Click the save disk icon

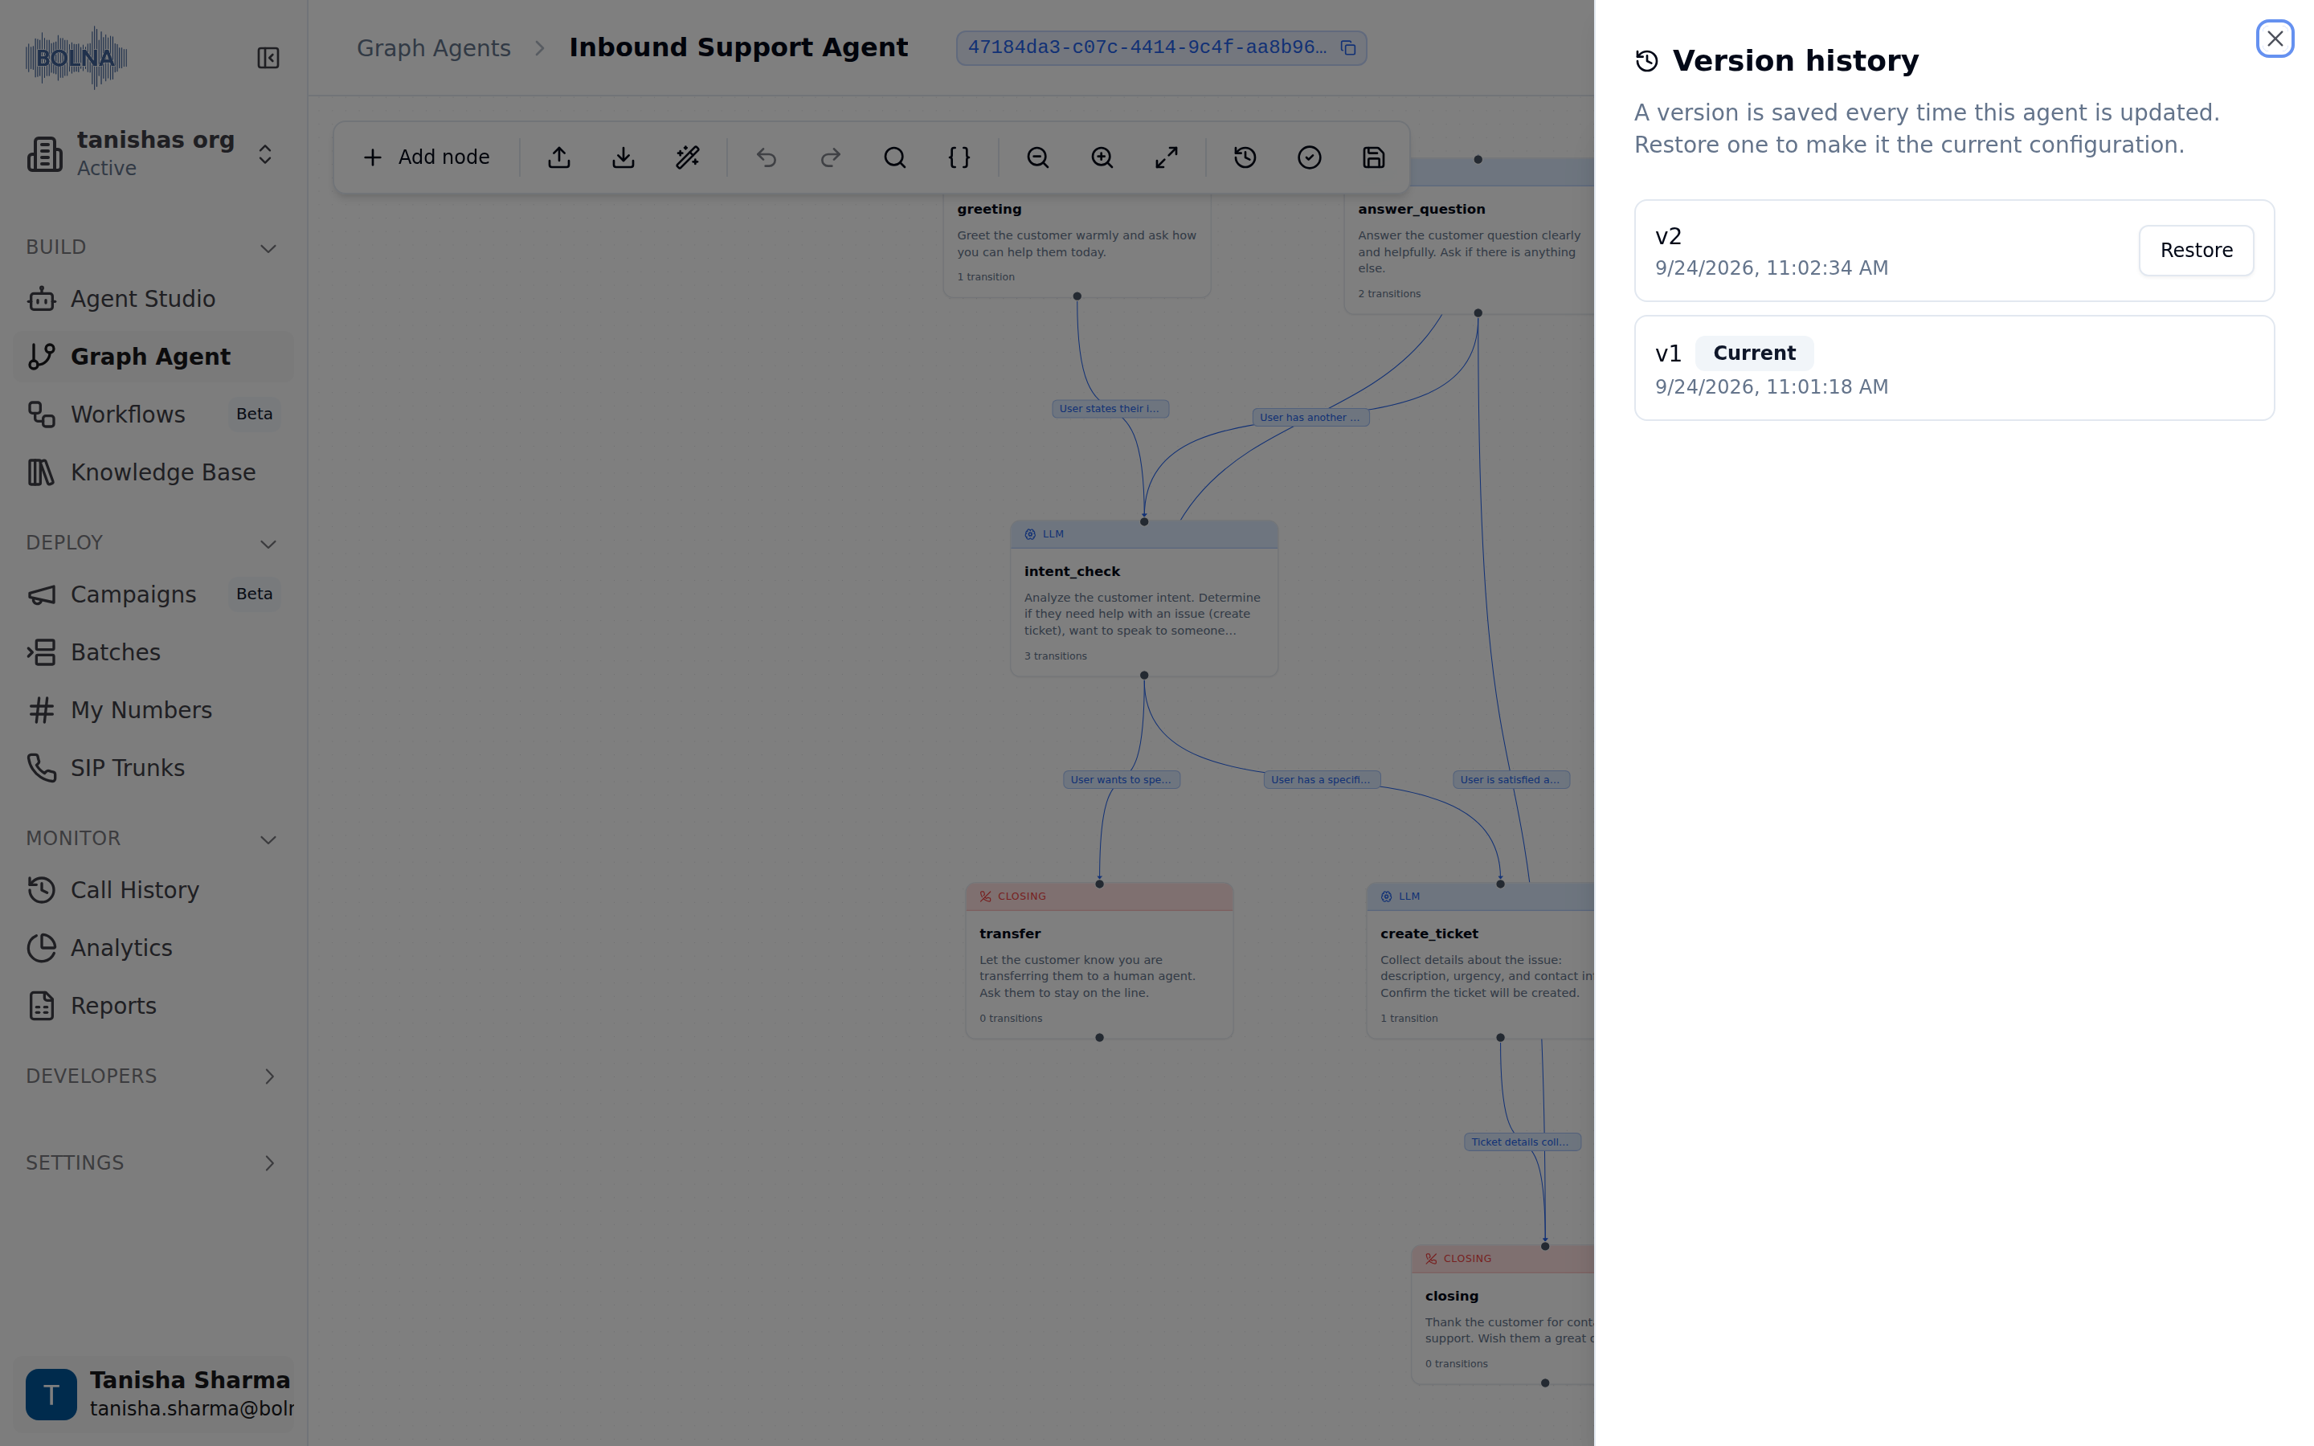pyautogui.click(x=1374, y=157)
